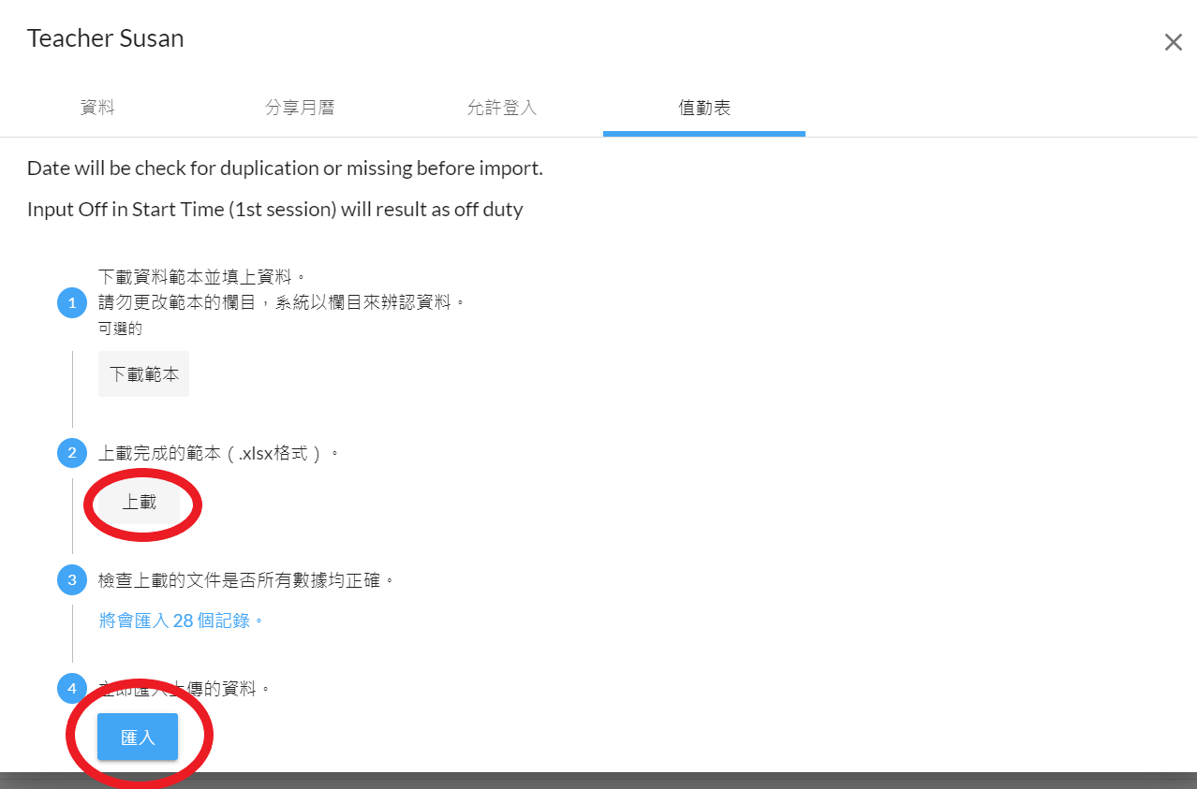Image resolution: width=1197 pixels, height=789 pixels.
Task: Click the step 1 number circle
Action: 72,303
